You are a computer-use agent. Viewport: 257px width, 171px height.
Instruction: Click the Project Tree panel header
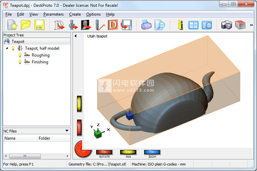point(37,35)
